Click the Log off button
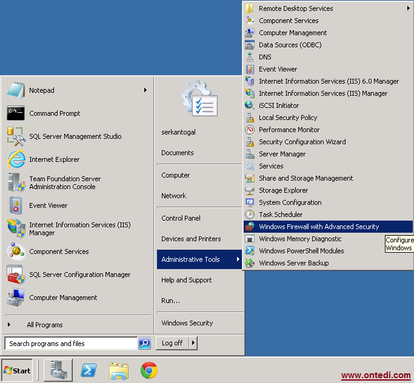The height and width of the screenshot is (383, 414). [x=172, y=343]
